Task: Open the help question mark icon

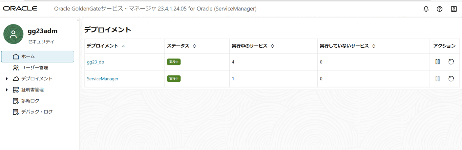Action: pyautogui.click(x=440, y=9)
